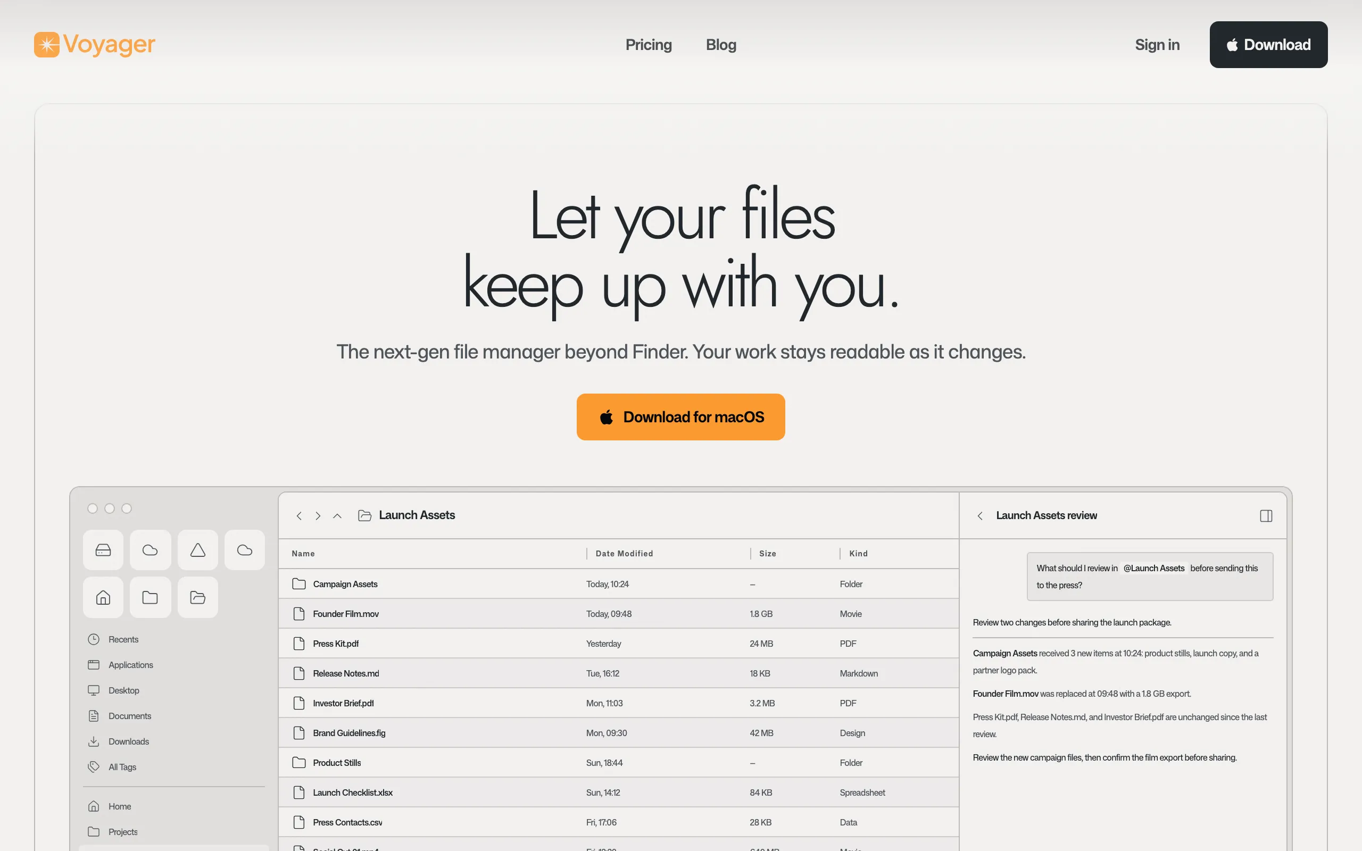1362x851 pixels.
Task: Click the dark Download button in header
Action: [1268, 45]
